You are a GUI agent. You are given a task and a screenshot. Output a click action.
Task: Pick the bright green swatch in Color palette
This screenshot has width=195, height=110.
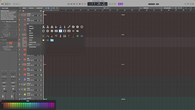[22, 103]
